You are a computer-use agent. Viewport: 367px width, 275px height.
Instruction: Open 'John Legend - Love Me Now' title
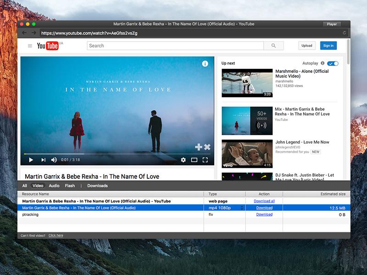click(x=302, y=142)
